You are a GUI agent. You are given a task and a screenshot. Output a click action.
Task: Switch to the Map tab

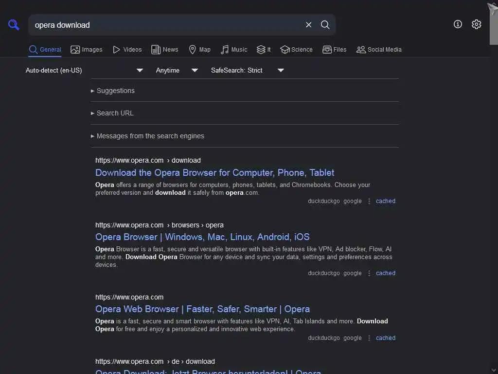(200, 50)
